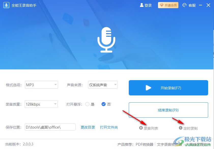This screenshot has width=214, height=149.
Task: Open the 仅系统声音 sound source dropdown
Action: 103,85
